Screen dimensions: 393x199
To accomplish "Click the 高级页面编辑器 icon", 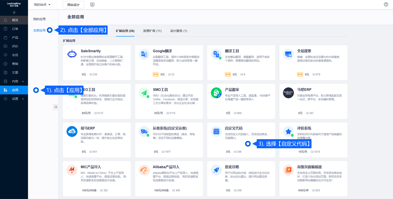I will 289,170.
